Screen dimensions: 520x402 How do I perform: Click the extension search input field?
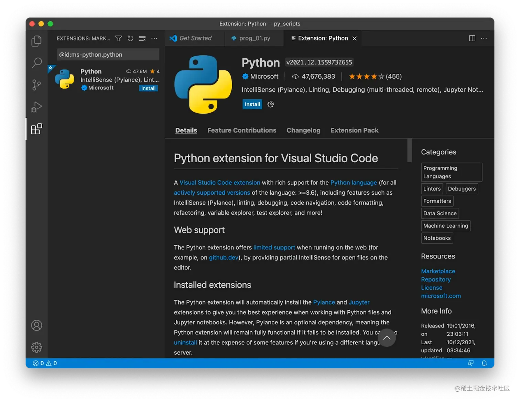[108, 55]
